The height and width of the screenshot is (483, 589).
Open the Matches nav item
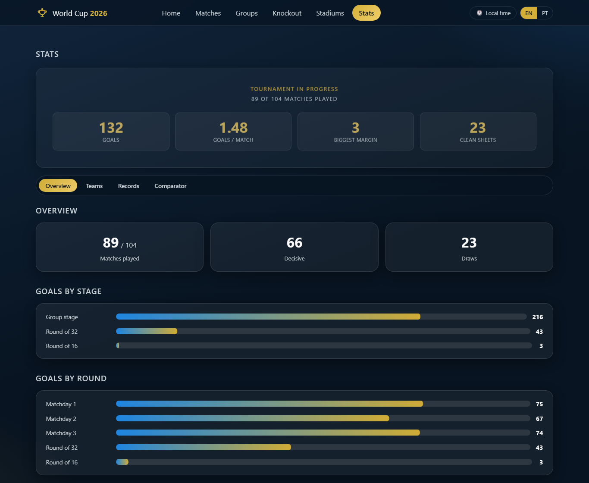208,13
